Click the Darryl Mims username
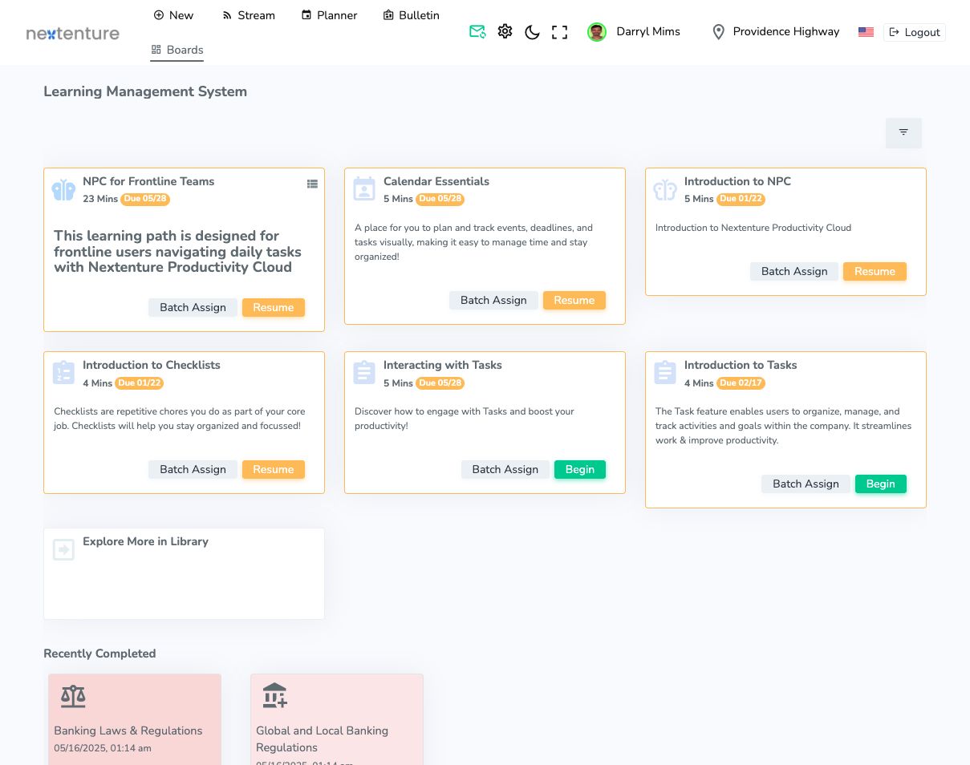The width and height of the screenshot is (970, 765). 648,32
